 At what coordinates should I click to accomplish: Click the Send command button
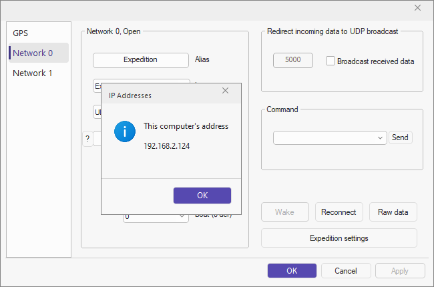(400, 137)
